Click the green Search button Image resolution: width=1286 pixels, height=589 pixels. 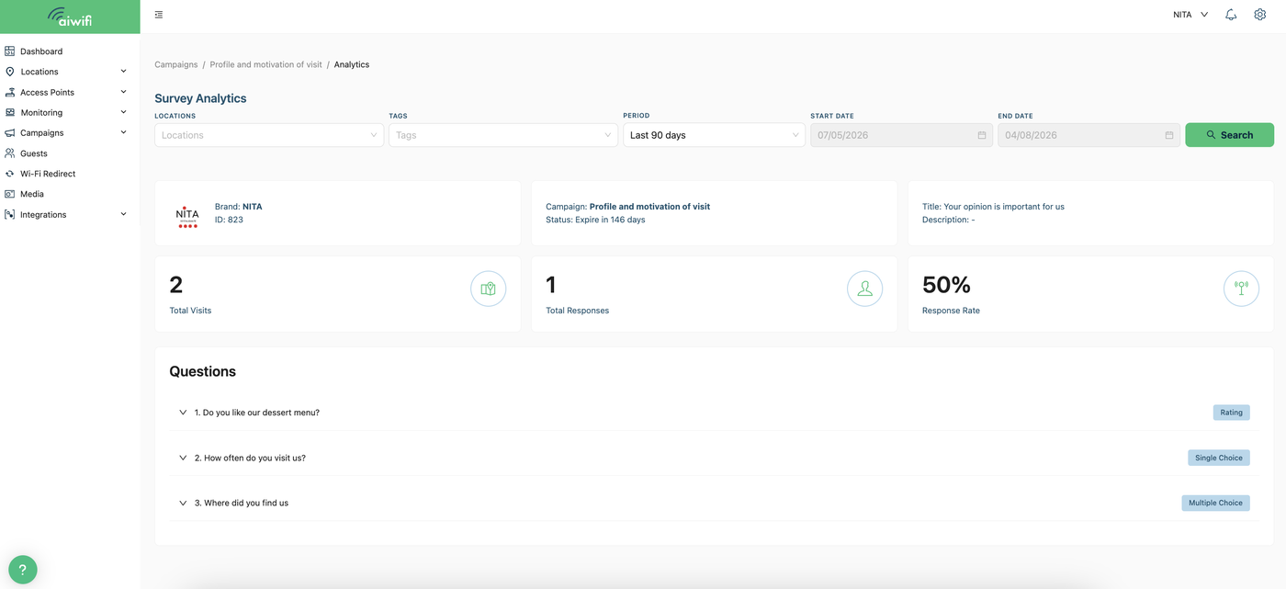tap(1229, 135)
